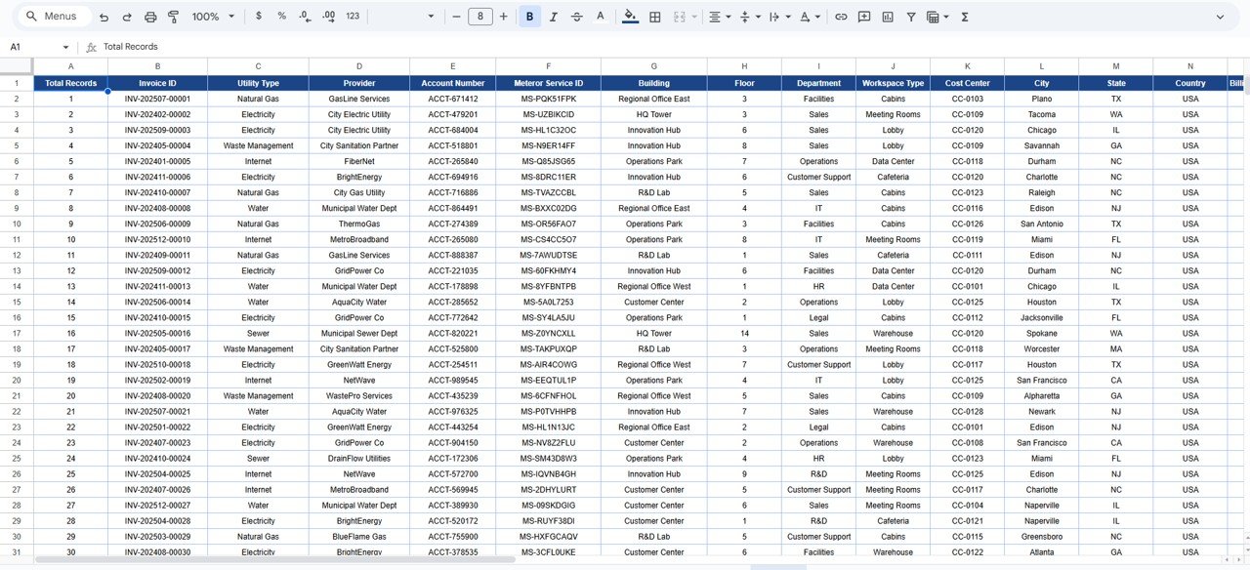Apply bold formatting to selected cell
Screen dimensions: 1250x570
pos(528,17)
